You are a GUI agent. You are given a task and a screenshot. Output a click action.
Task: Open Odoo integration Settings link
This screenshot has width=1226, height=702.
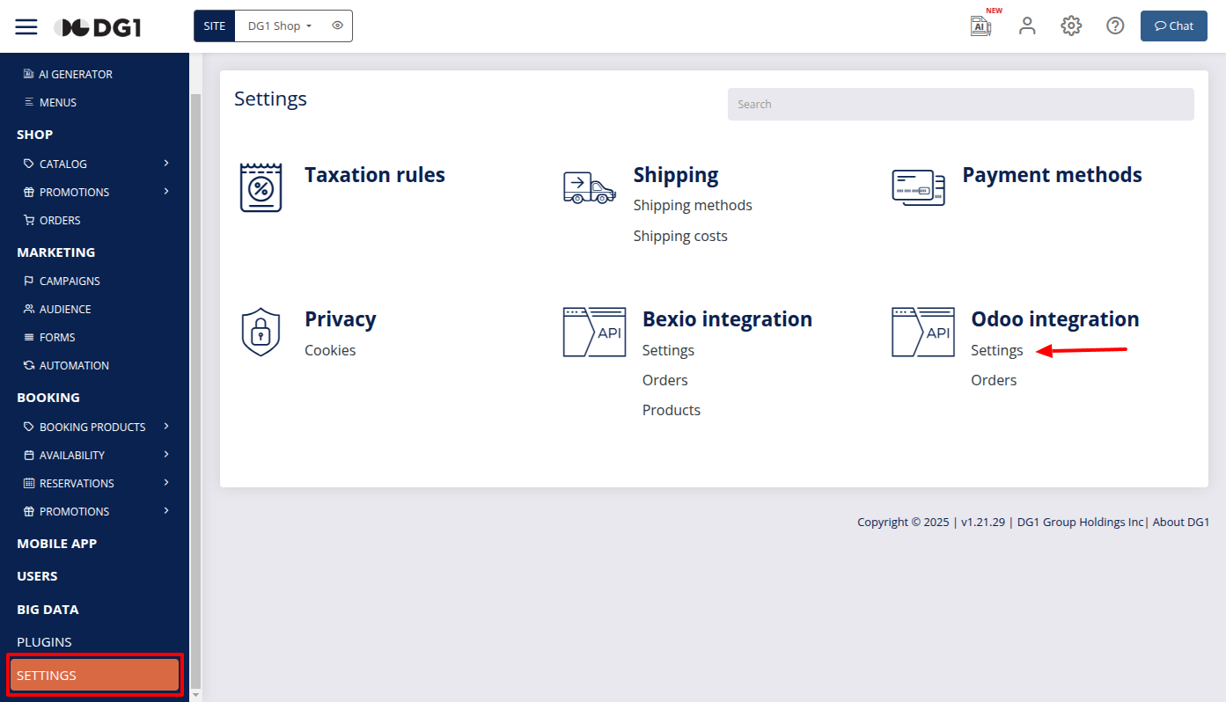[x=997, y=350]
